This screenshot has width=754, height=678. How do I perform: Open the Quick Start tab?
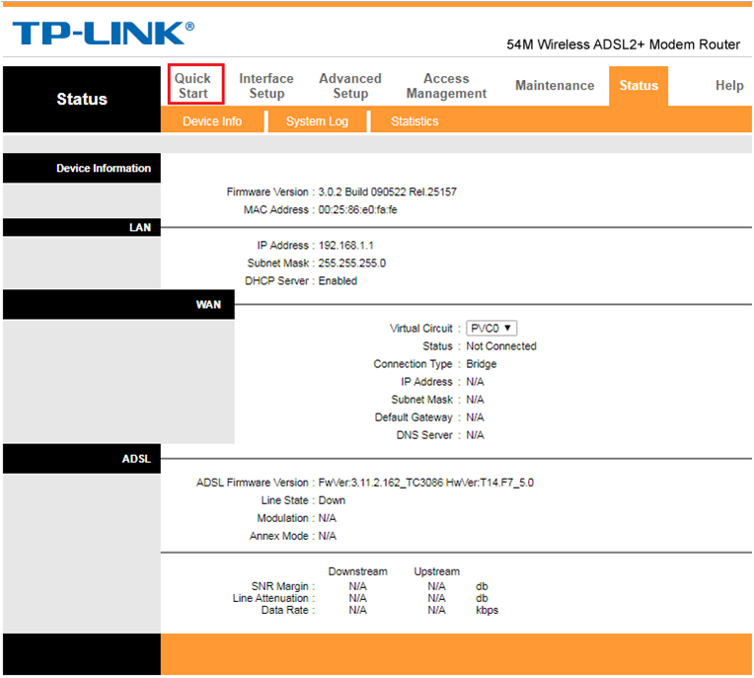pyautogui.click(x=193, y=85)
